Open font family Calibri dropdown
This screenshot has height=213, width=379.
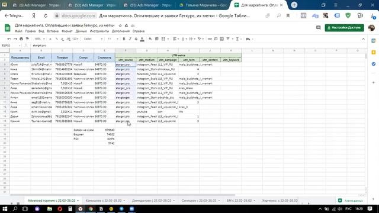[x=94, y=39]
